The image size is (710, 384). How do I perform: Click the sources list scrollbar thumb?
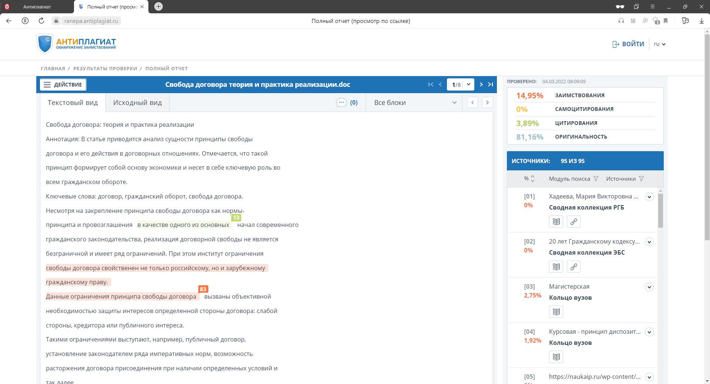tap(660, 211)
